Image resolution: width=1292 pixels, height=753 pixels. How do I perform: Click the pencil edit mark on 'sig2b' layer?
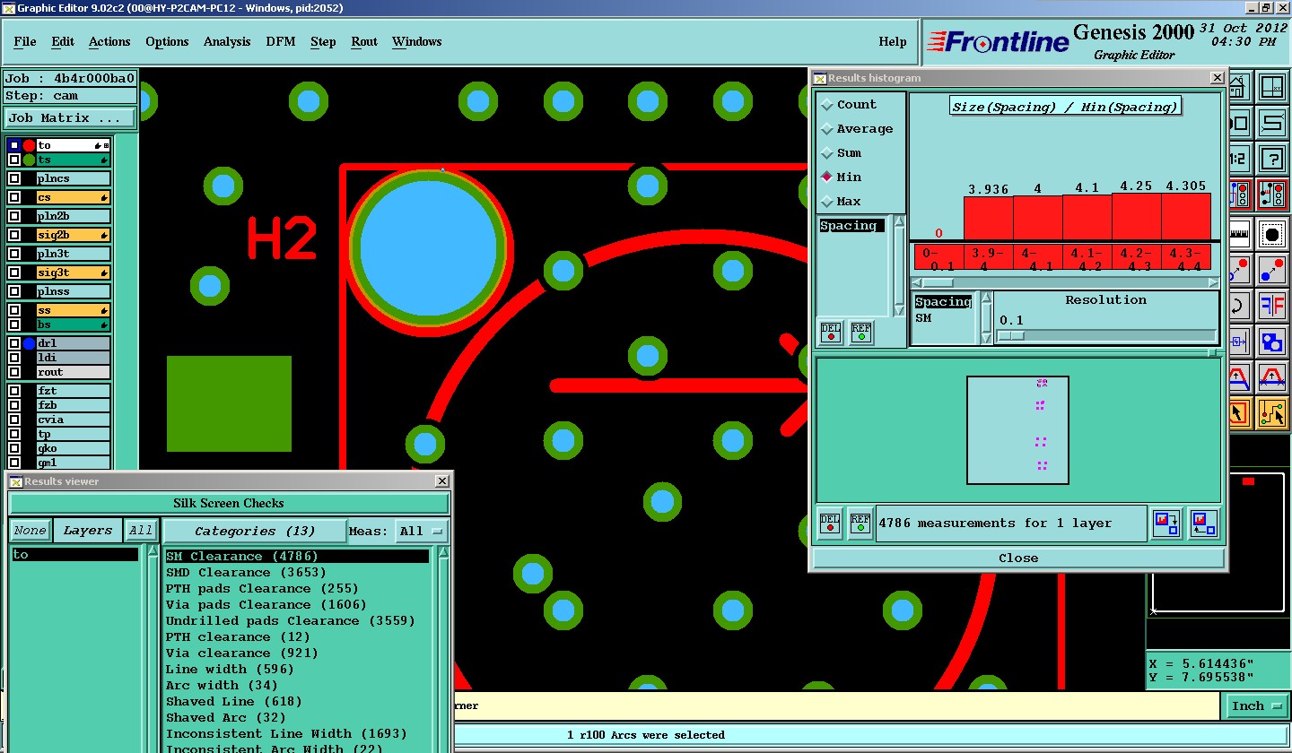point(104,235)
